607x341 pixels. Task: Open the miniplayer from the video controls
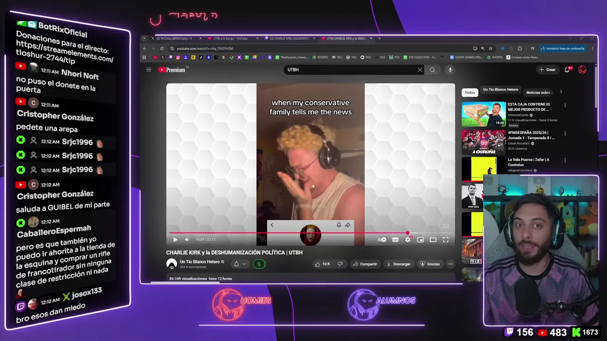click(x=420, y=240)
